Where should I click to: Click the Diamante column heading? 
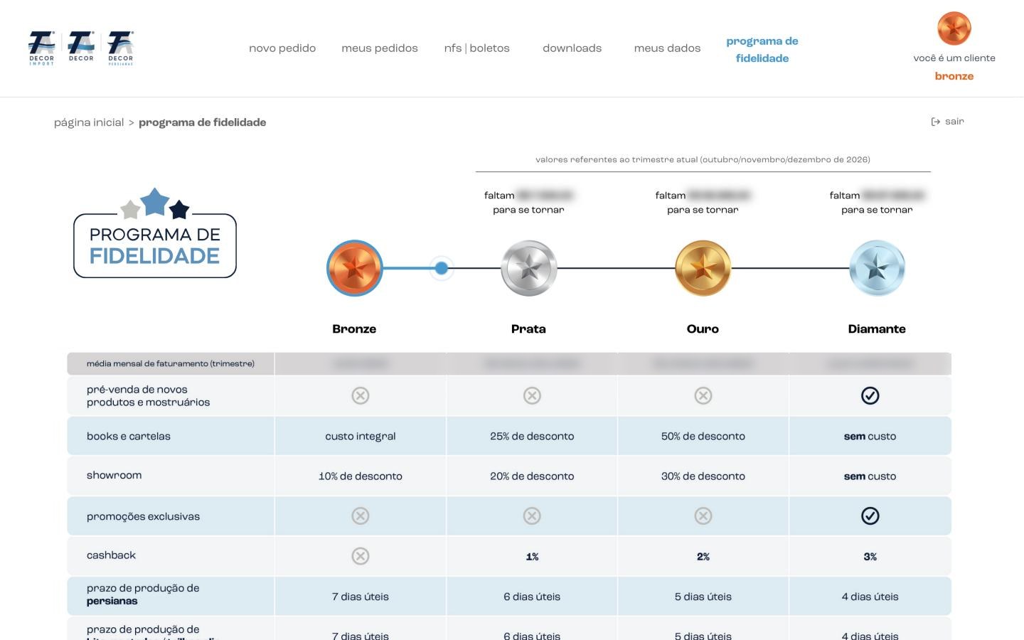coord(877,329)
